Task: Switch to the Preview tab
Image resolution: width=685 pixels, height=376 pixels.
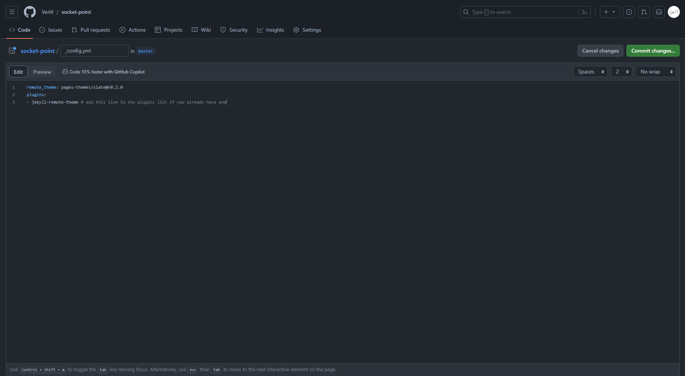Action: coord(42,72)
